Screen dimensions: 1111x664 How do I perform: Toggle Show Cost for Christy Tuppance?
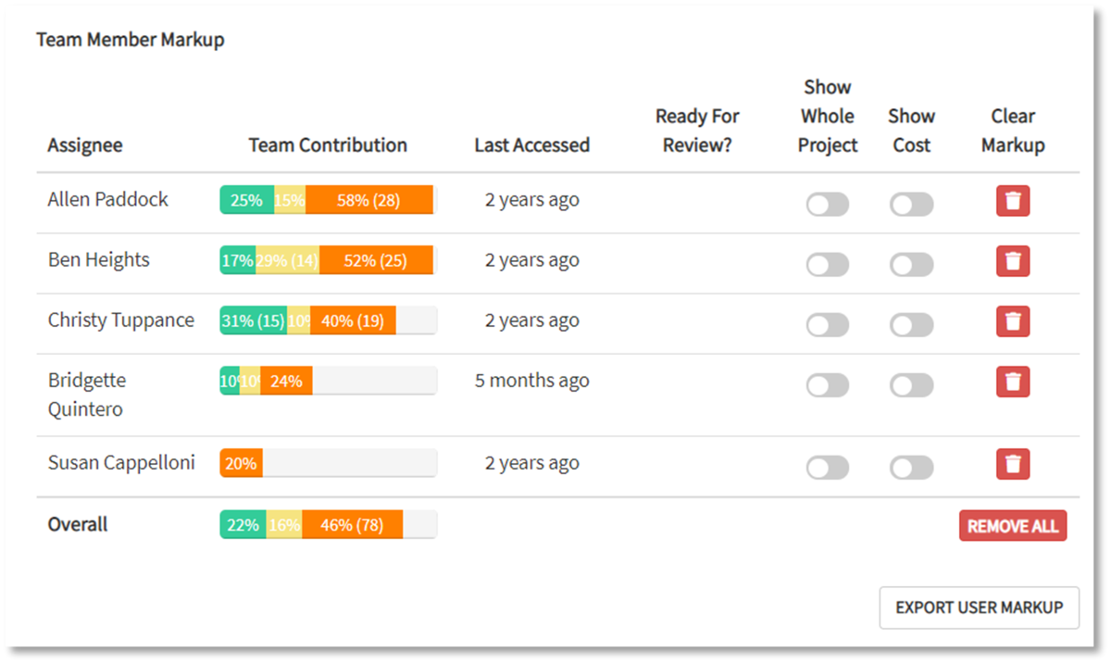tap(911, 325)
